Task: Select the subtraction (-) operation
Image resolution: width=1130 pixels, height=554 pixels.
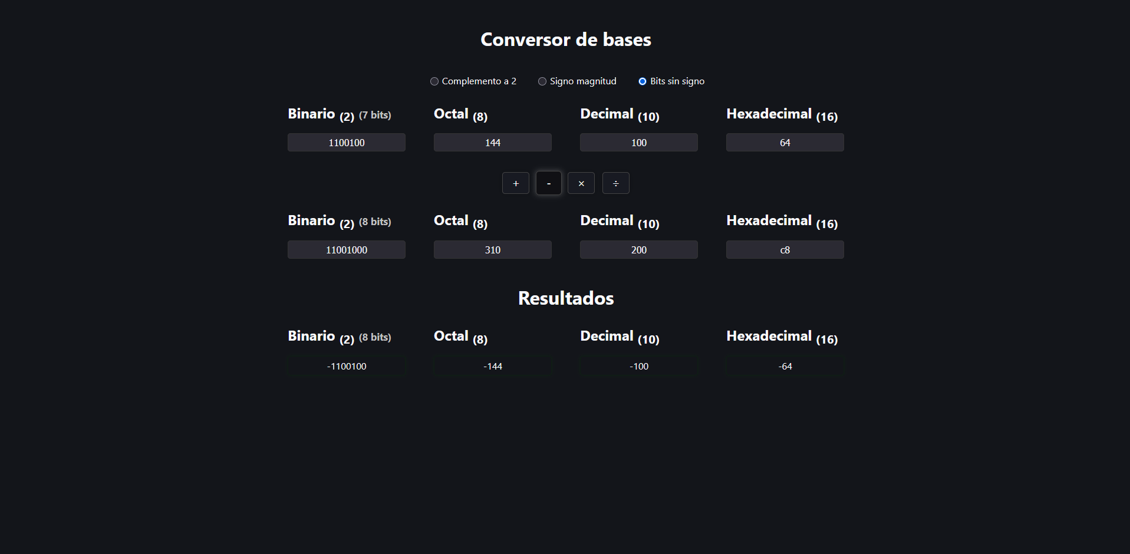Action: 548,183
